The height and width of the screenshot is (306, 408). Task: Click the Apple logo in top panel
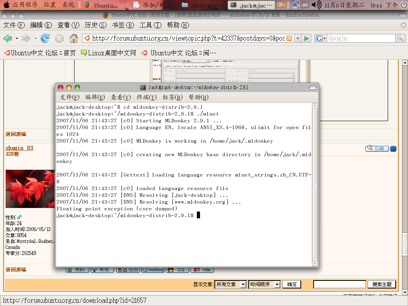coord(6,5)
